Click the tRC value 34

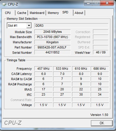tap(100, 94)
